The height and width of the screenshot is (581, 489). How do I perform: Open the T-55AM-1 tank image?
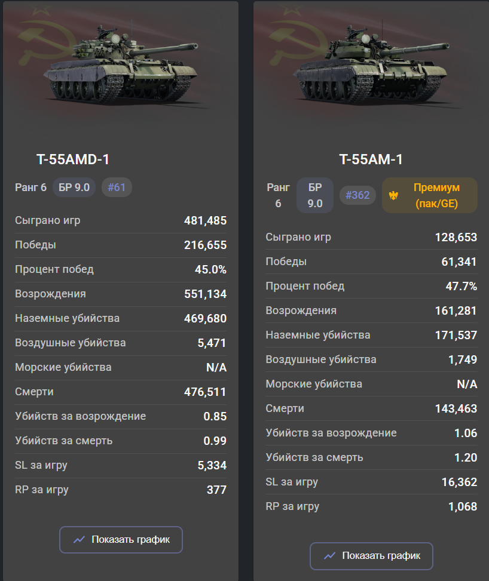pos(371,64)
